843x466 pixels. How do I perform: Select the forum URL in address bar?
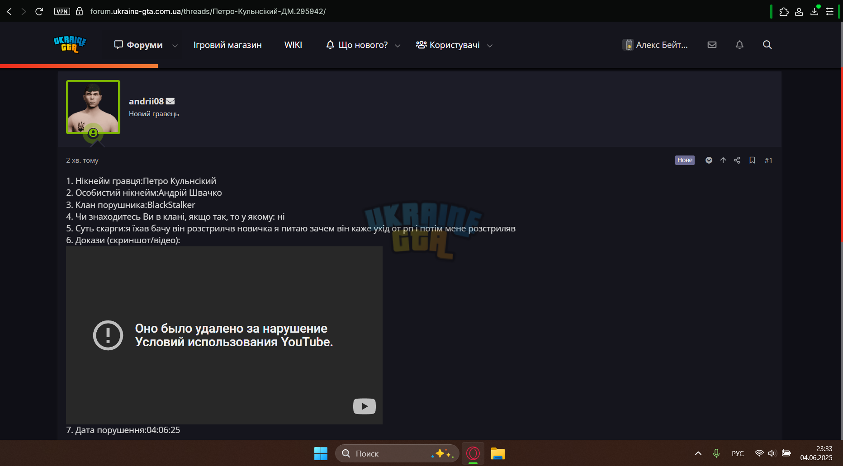[208, 11]
